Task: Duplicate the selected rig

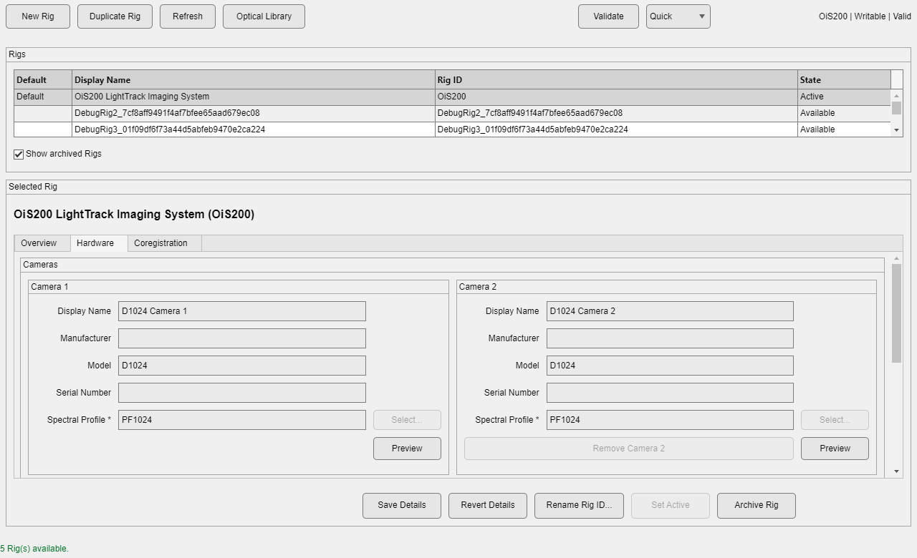Action: tap(115, 16)
